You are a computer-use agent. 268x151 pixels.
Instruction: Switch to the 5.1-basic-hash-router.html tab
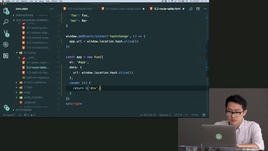click(123, 9)
